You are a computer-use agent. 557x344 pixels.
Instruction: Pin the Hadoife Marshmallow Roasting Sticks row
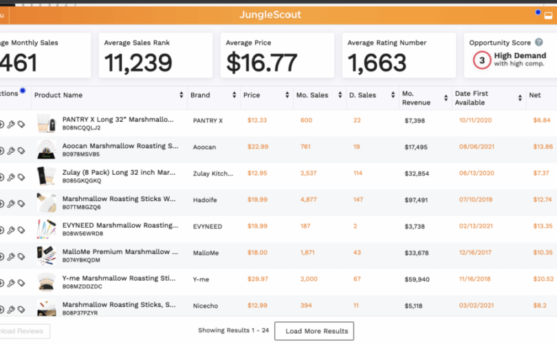11,204
